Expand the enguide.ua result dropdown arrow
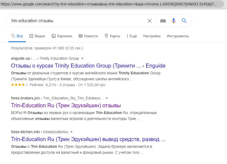Viewport: 227px width, 164px height. click(x=82, y=58)
